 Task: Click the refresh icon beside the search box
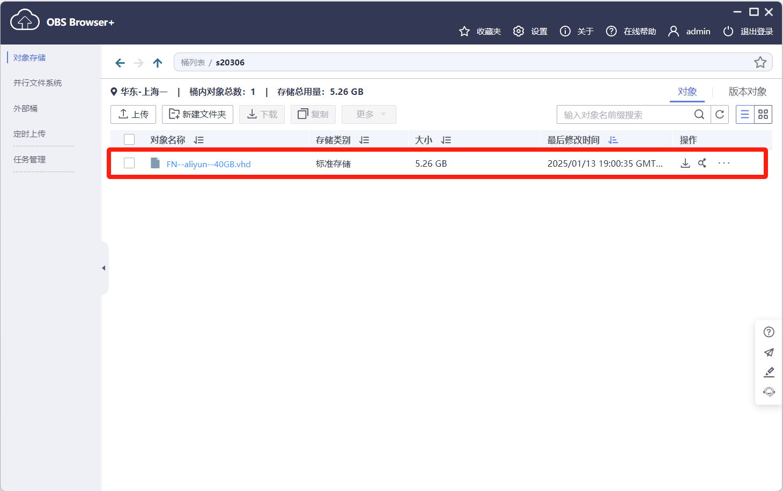tap(720, 114)
